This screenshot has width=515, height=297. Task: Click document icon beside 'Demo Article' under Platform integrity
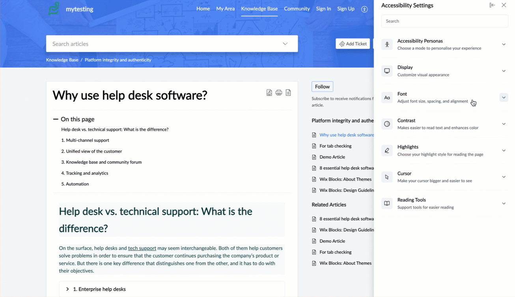314,157
